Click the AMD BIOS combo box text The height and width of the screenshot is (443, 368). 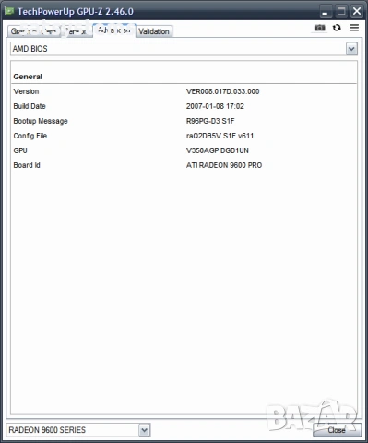(x=30, y=49)
